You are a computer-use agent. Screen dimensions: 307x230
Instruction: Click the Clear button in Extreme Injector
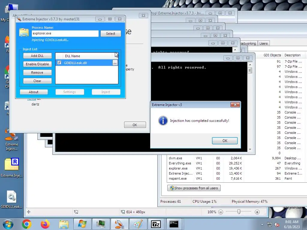point(37,81)
